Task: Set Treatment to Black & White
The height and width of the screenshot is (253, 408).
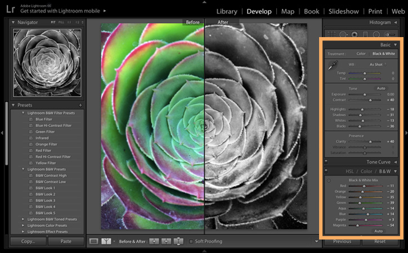Action: (x=384, y=53)
